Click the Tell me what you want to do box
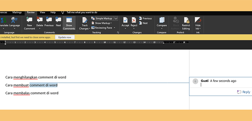Viewport: 252px width, 121px height. tap(82, 13)
